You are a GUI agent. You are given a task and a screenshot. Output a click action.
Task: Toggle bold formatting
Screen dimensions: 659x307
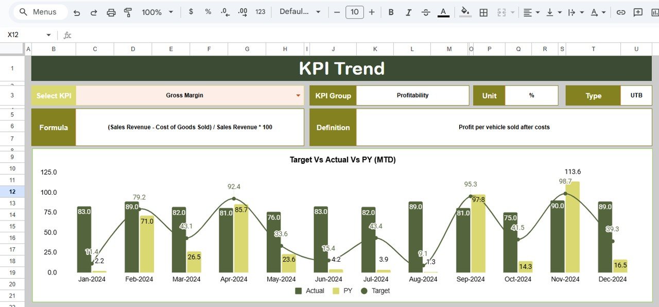(x=391, y=12)
